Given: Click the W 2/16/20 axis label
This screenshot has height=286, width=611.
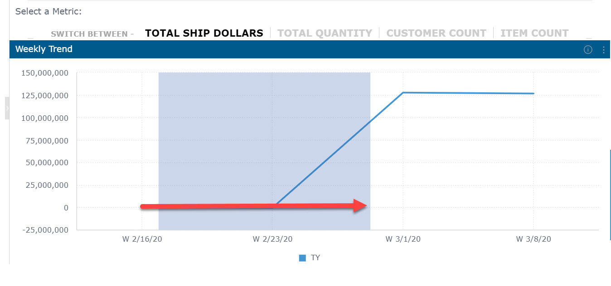Looking at the screenshot, I should tap(141, 239).
